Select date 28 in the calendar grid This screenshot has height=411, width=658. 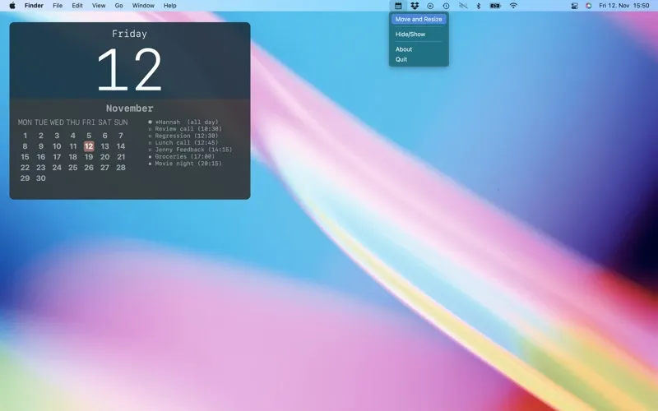[x=121, y=168]
